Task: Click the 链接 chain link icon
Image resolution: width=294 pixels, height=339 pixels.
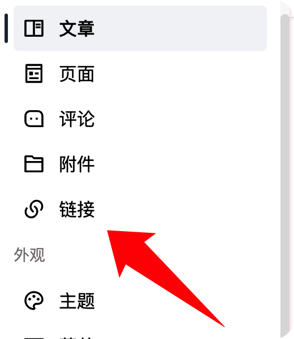Action: [34, 209]
